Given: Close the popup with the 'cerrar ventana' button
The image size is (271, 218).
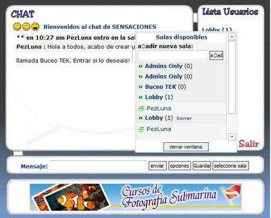Looking at the screenshot, I should pos(186,147).
